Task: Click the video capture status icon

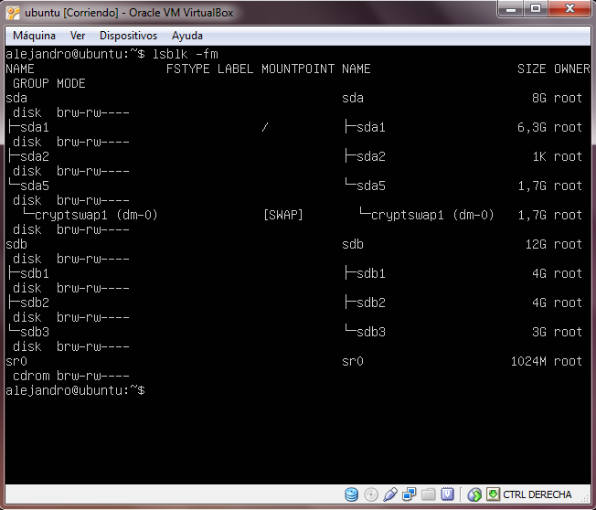Action: pyautogui.click(x=447, y=494)
